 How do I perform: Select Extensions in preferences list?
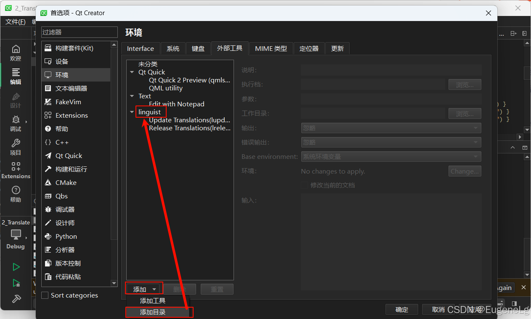coord(76,115)
